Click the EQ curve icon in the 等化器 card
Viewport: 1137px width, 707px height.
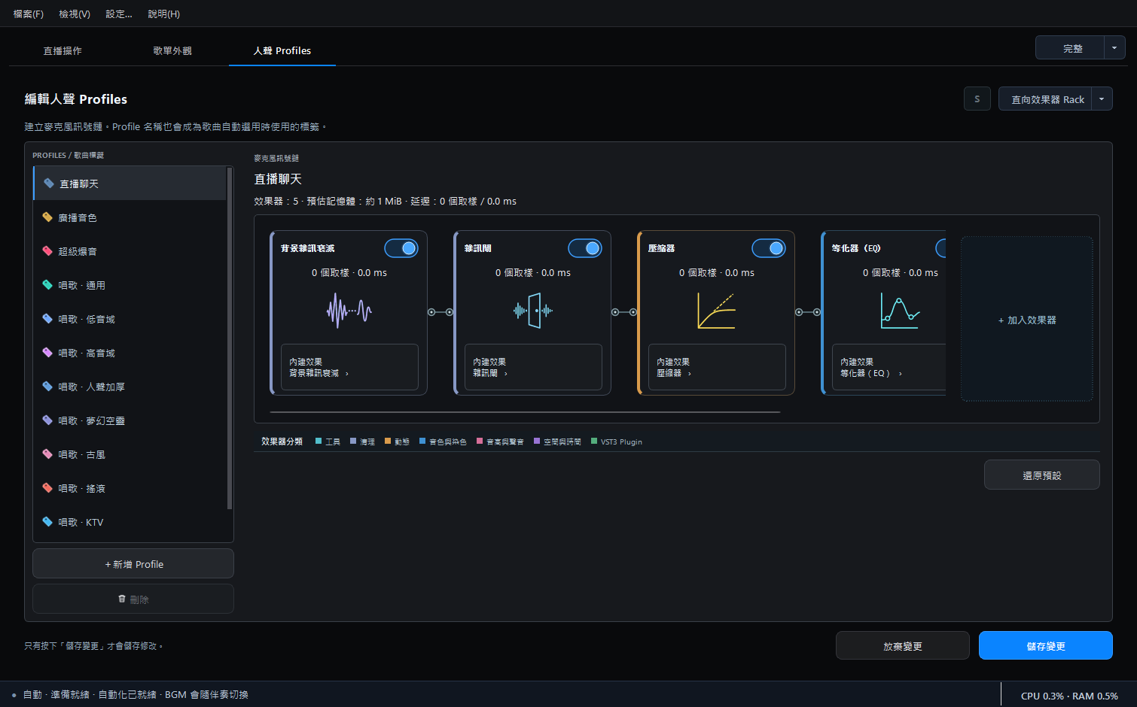pos(900,311)
